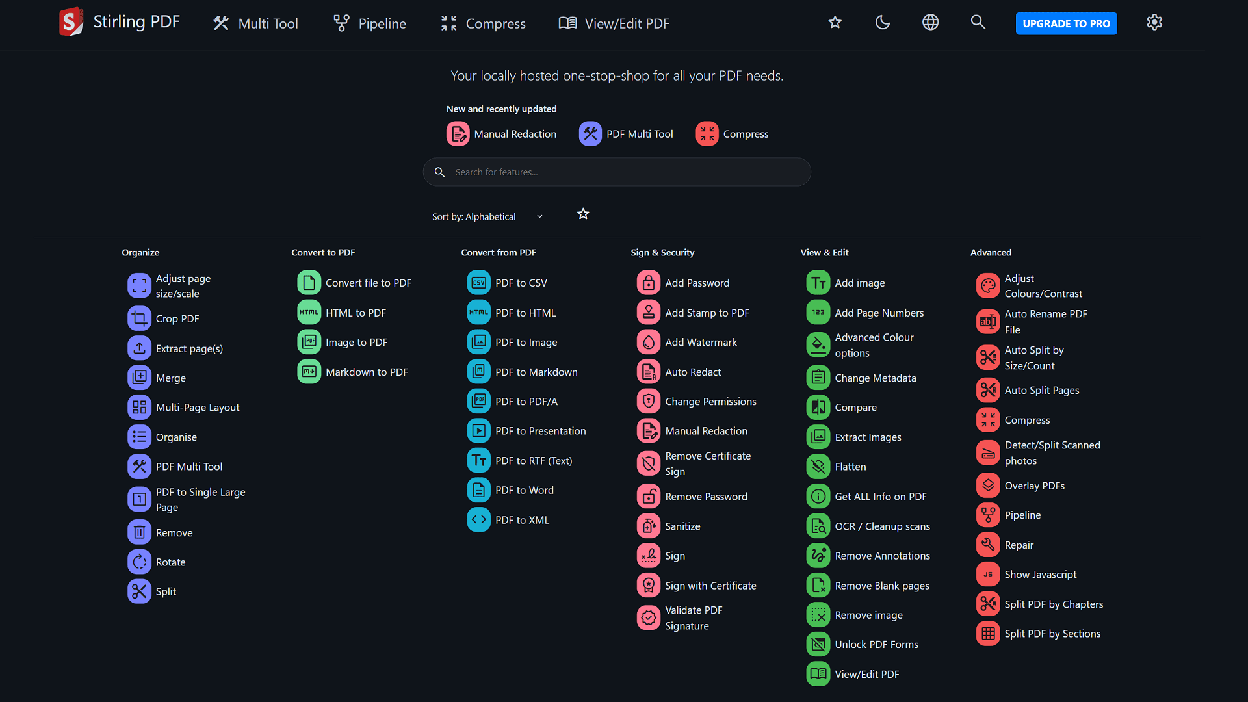Click the OCR / Cleanup scans icon

818,526
